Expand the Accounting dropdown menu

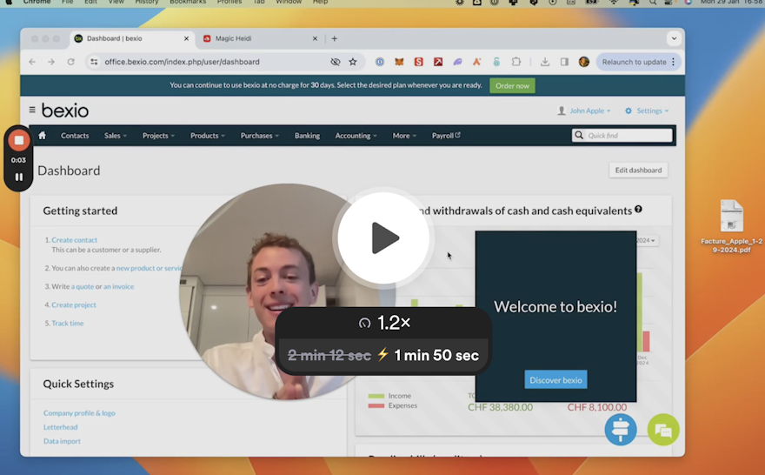[x=356, y=135]
